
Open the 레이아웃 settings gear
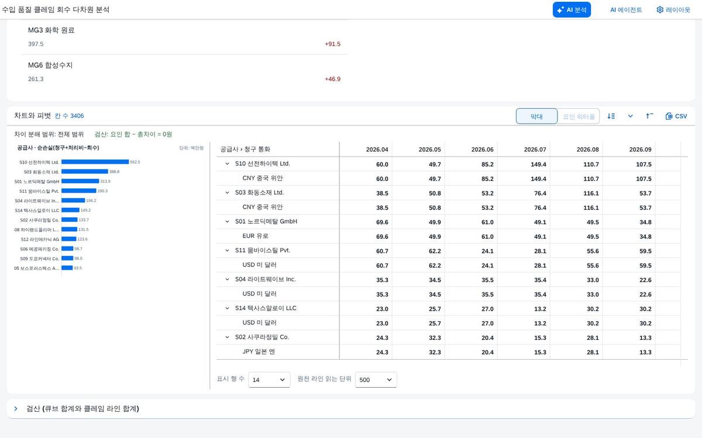tap(673, 10)
